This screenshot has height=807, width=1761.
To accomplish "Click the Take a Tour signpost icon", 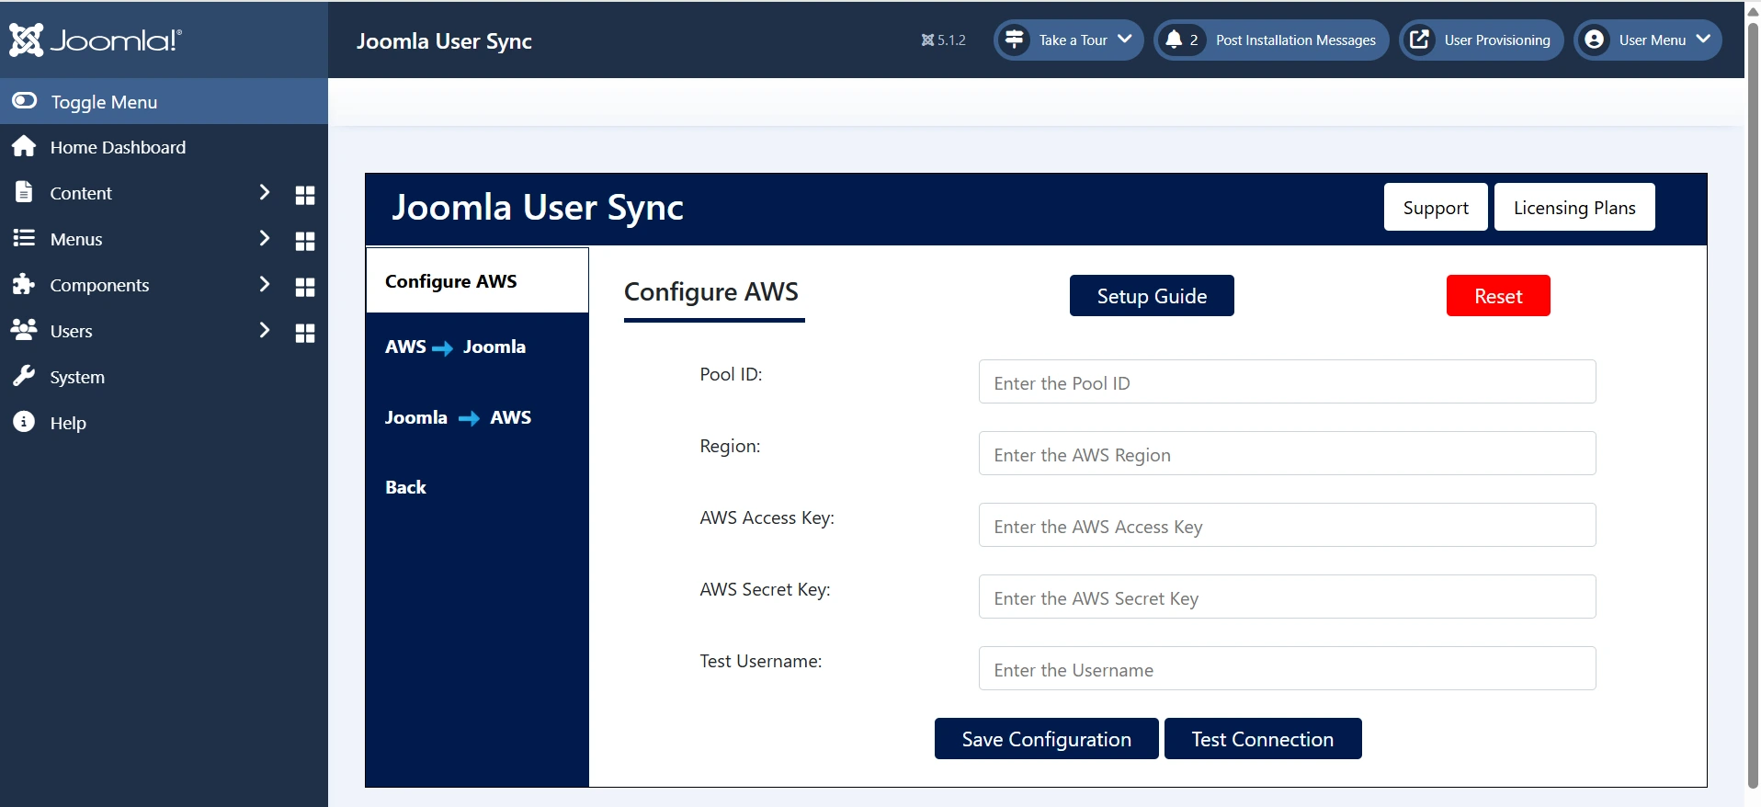I will point(1015,40).
